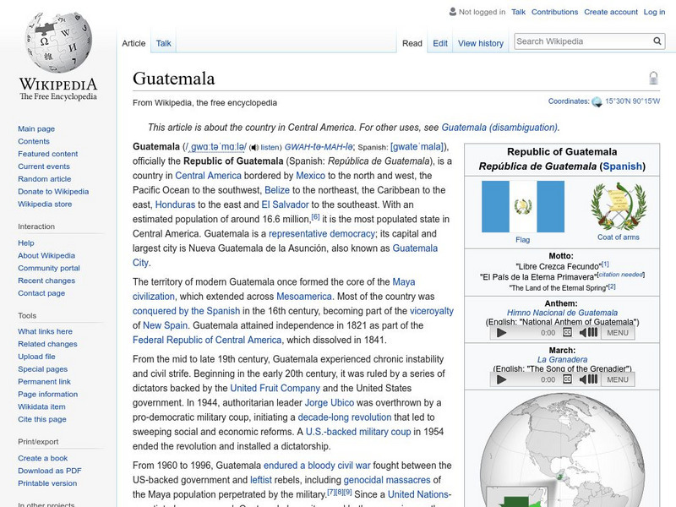
Task: Open Wikidata item
Action: 41,406
